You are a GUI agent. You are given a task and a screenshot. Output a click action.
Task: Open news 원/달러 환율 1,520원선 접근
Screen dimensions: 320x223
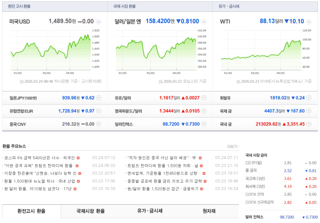click(163, 189)
